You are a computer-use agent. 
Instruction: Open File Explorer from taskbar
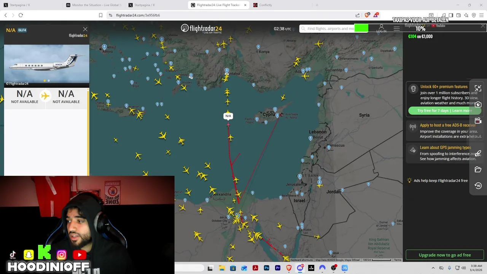221,268
